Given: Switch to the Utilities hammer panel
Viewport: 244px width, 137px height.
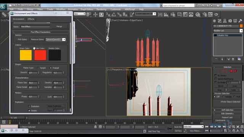Looking at the screenshot, I should [240, 21].
